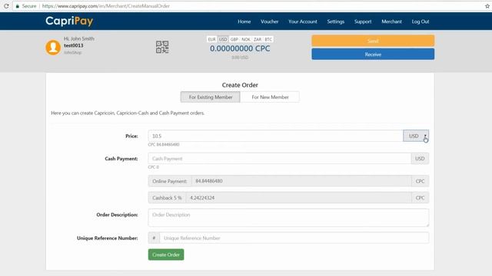Image resolution: width=492 pixels, height=276 pixels.
Task: Switch balance display to ZAR
Action: (x=258, y=39)
